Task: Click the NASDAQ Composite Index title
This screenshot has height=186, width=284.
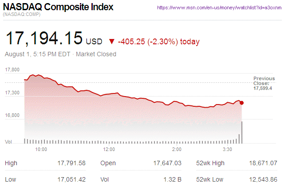Action: pyautogui.click(x=58, y=7)
